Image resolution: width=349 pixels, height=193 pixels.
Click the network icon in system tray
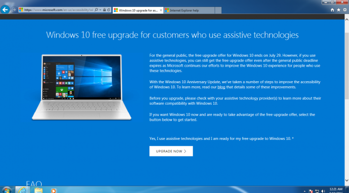[x=317, y=191]
